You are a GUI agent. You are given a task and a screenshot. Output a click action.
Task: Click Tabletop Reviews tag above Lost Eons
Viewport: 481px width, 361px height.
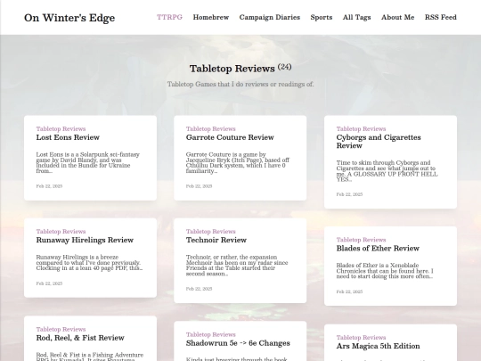point(61,128)
